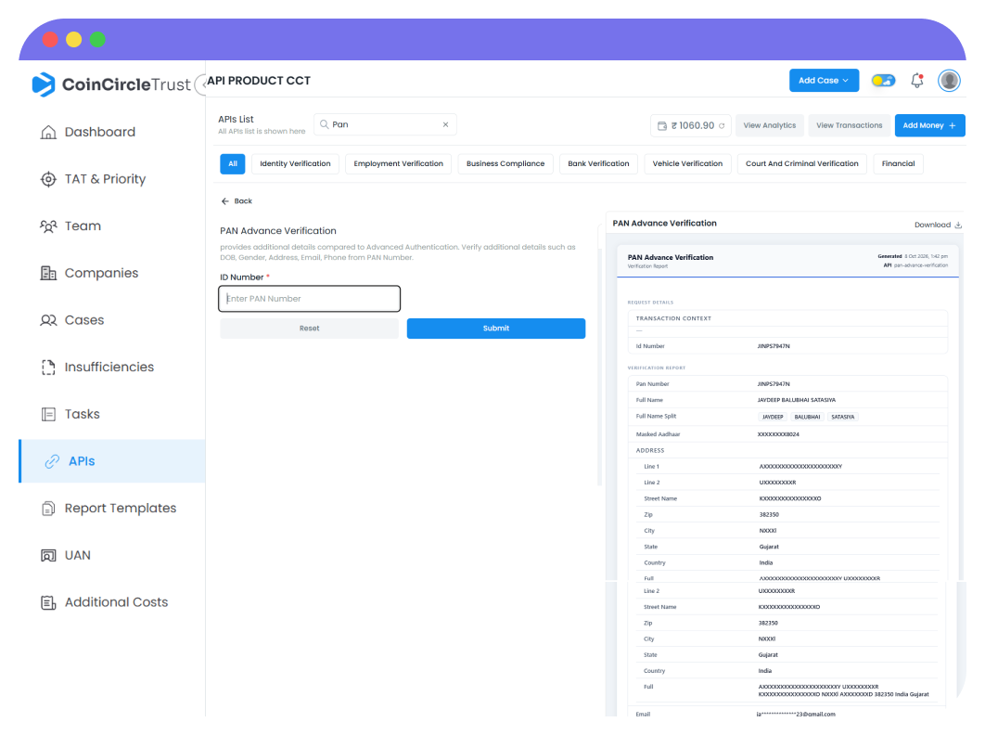Open the user profile avatar
The width and height of the screenshot is (985, 735).
[x=949, y=81]
